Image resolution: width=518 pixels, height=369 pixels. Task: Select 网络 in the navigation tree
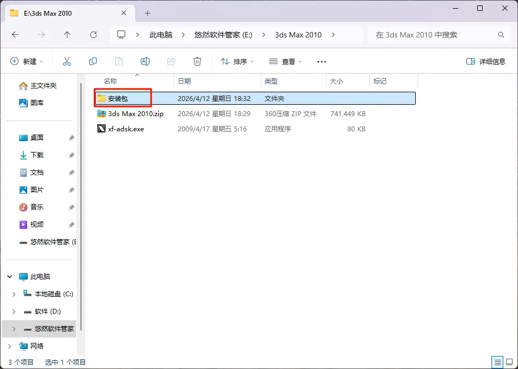[x=32, y=346]
